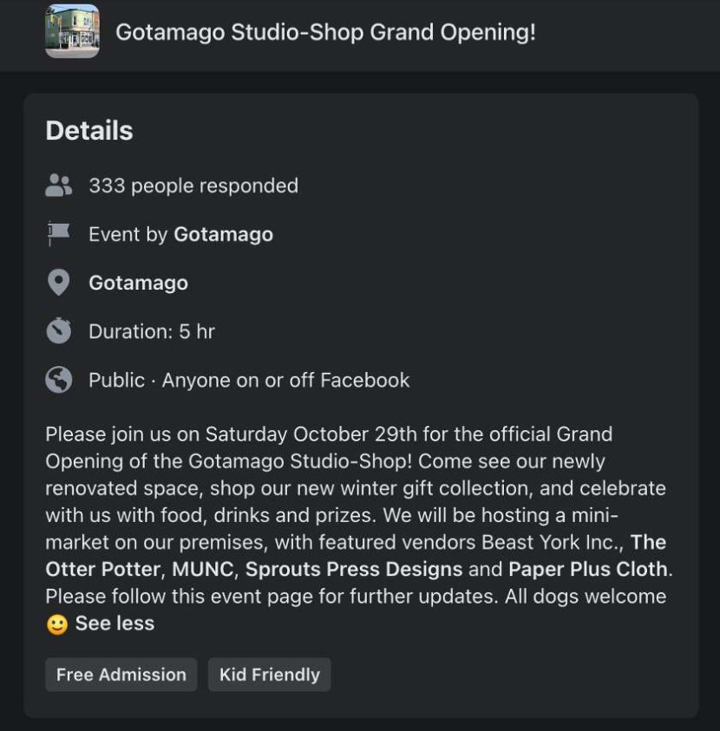Expand the 333 people responded list
This screenshot has width=720, height=731.
coord(193,186)
